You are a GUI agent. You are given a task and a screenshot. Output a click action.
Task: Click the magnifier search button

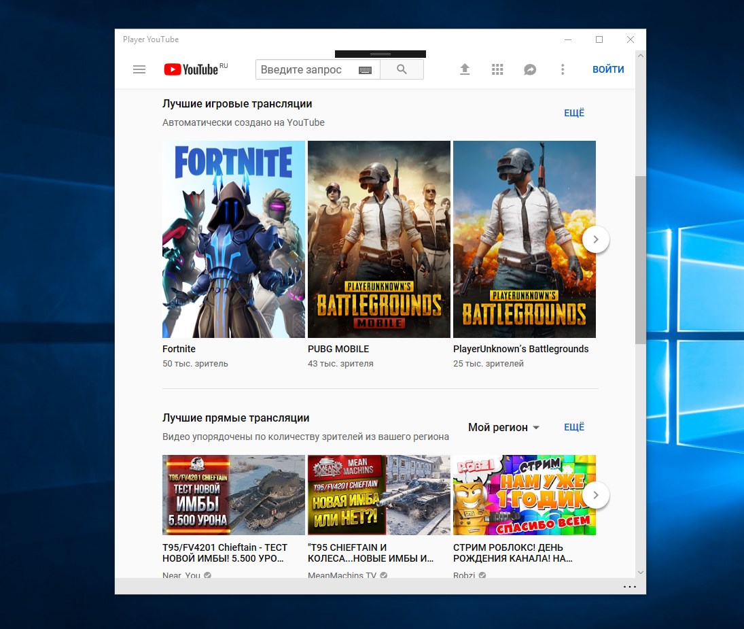click(x=402, y=69)
